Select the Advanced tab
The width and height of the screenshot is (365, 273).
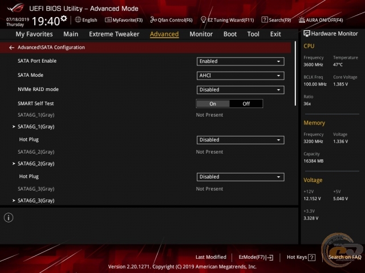pos(164,34)
